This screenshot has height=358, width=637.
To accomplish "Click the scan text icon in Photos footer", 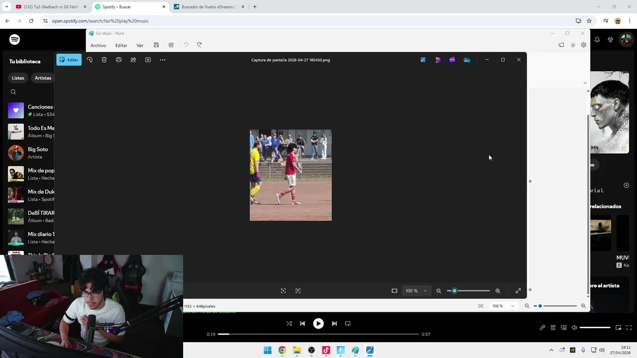I will coord(298,291).
